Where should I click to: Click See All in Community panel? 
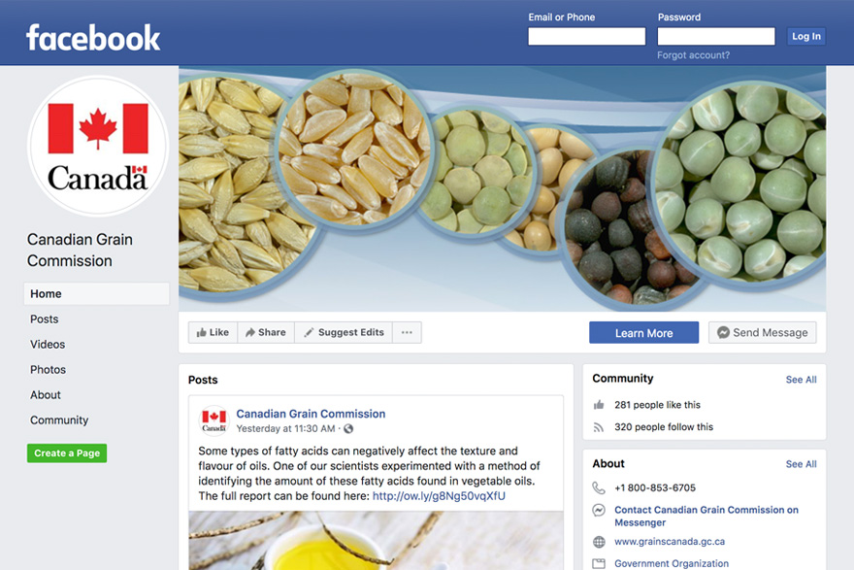point(801,380)
